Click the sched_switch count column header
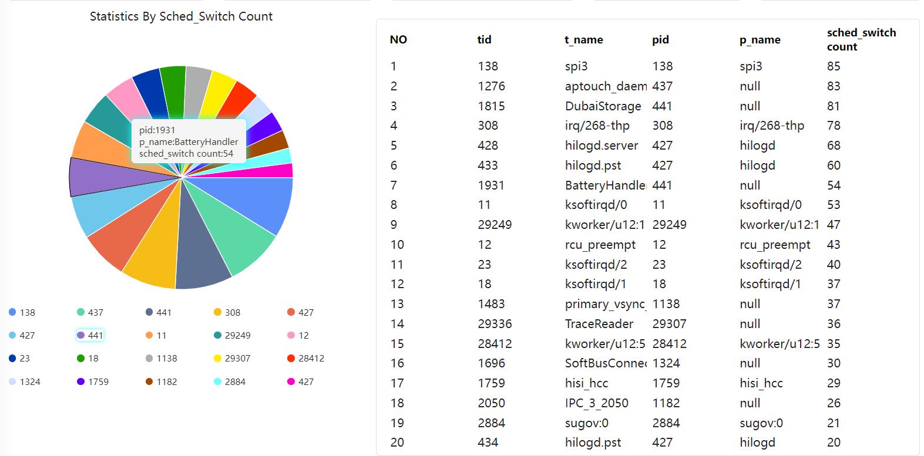Image resolution: width=924 pixels, height=456 pixels. 861,39
